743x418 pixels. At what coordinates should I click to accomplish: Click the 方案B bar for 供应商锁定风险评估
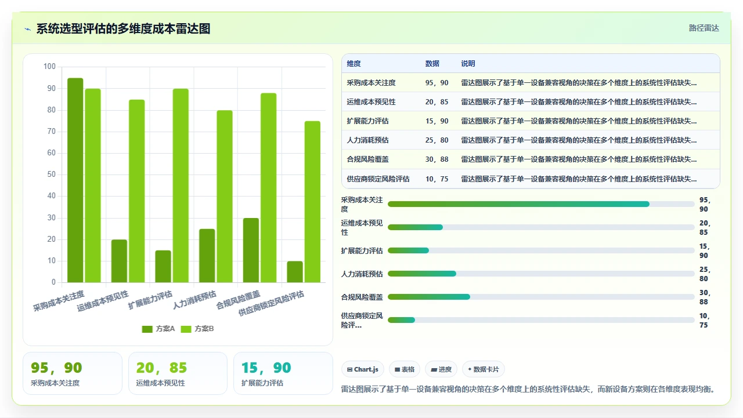click(x=312, y=202)
